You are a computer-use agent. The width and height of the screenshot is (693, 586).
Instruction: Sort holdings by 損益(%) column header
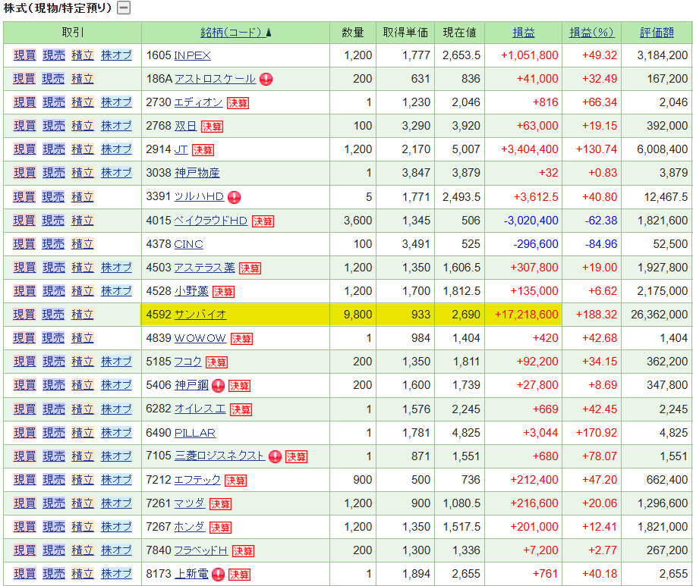click(591, 33)
